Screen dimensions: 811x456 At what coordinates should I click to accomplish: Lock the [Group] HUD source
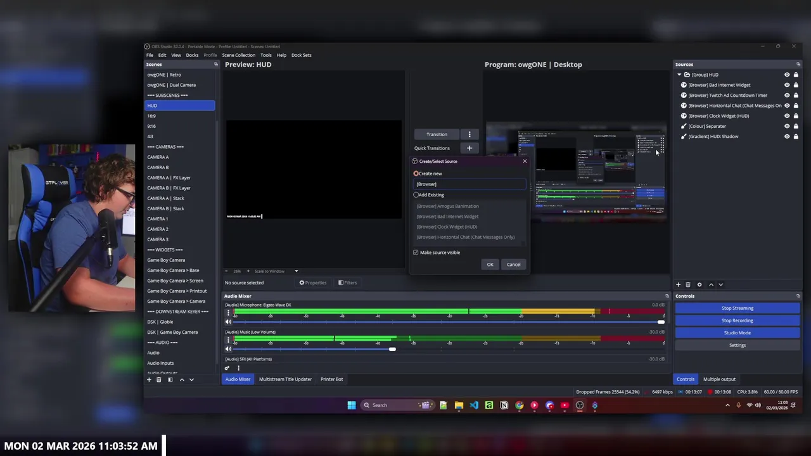tap(796, 75)
